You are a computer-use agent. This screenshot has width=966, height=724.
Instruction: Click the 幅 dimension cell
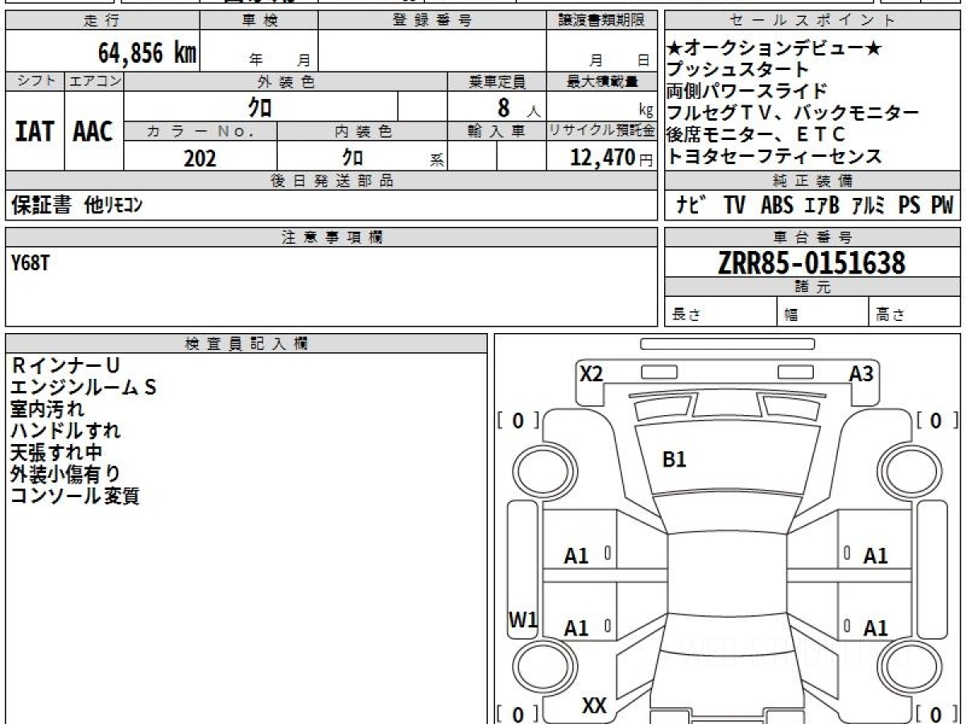824,312
